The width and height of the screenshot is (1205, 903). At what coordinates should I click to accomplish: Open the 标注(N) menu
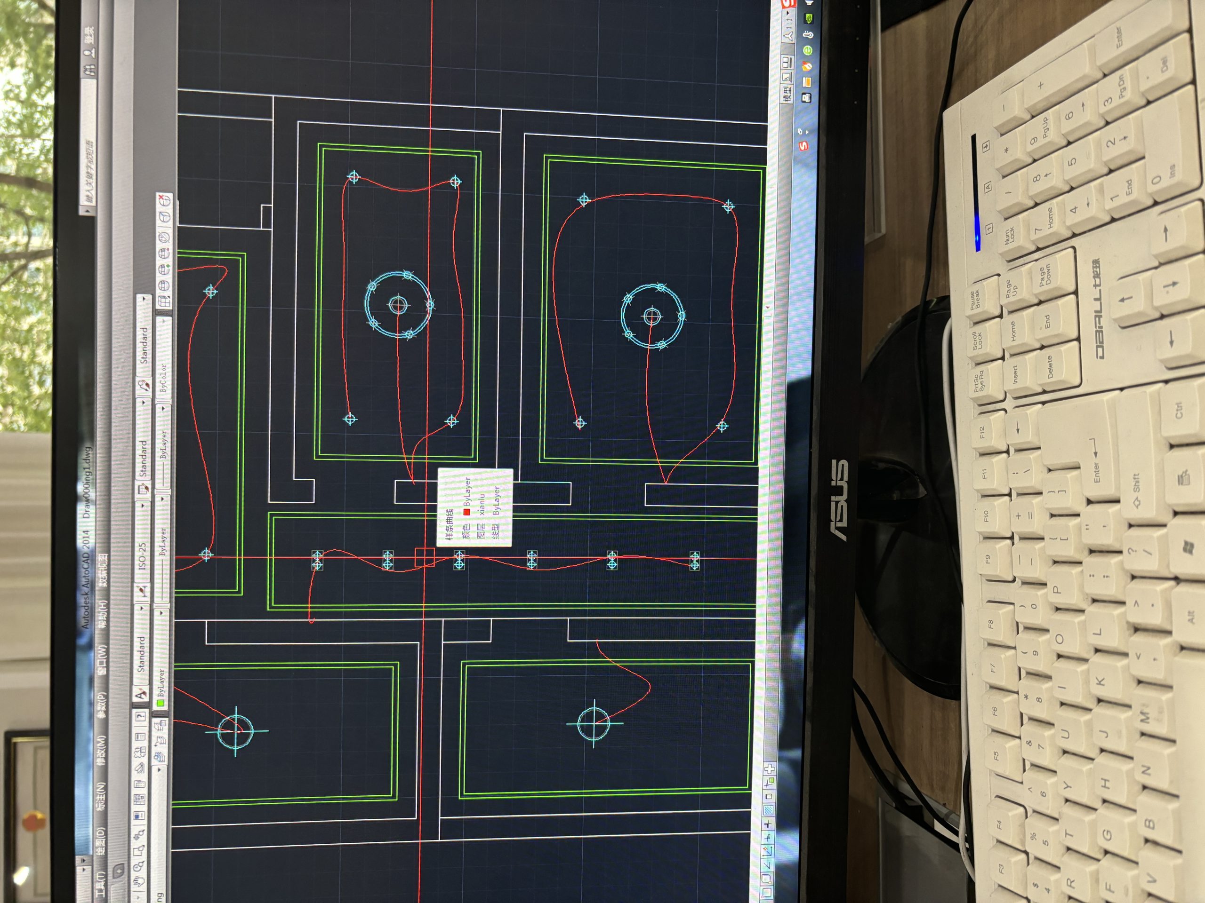click(x=101, y=796)
